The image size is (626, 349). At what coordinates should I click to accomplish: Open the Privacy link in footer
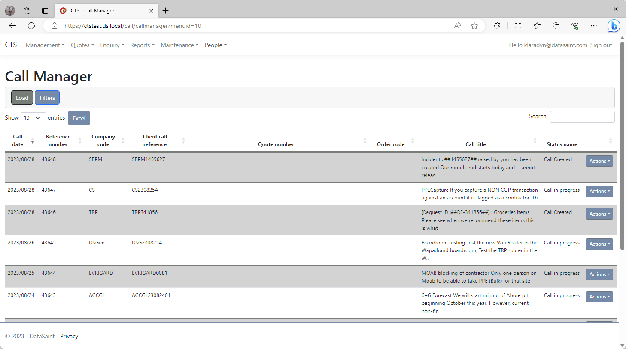click(69, 336)
